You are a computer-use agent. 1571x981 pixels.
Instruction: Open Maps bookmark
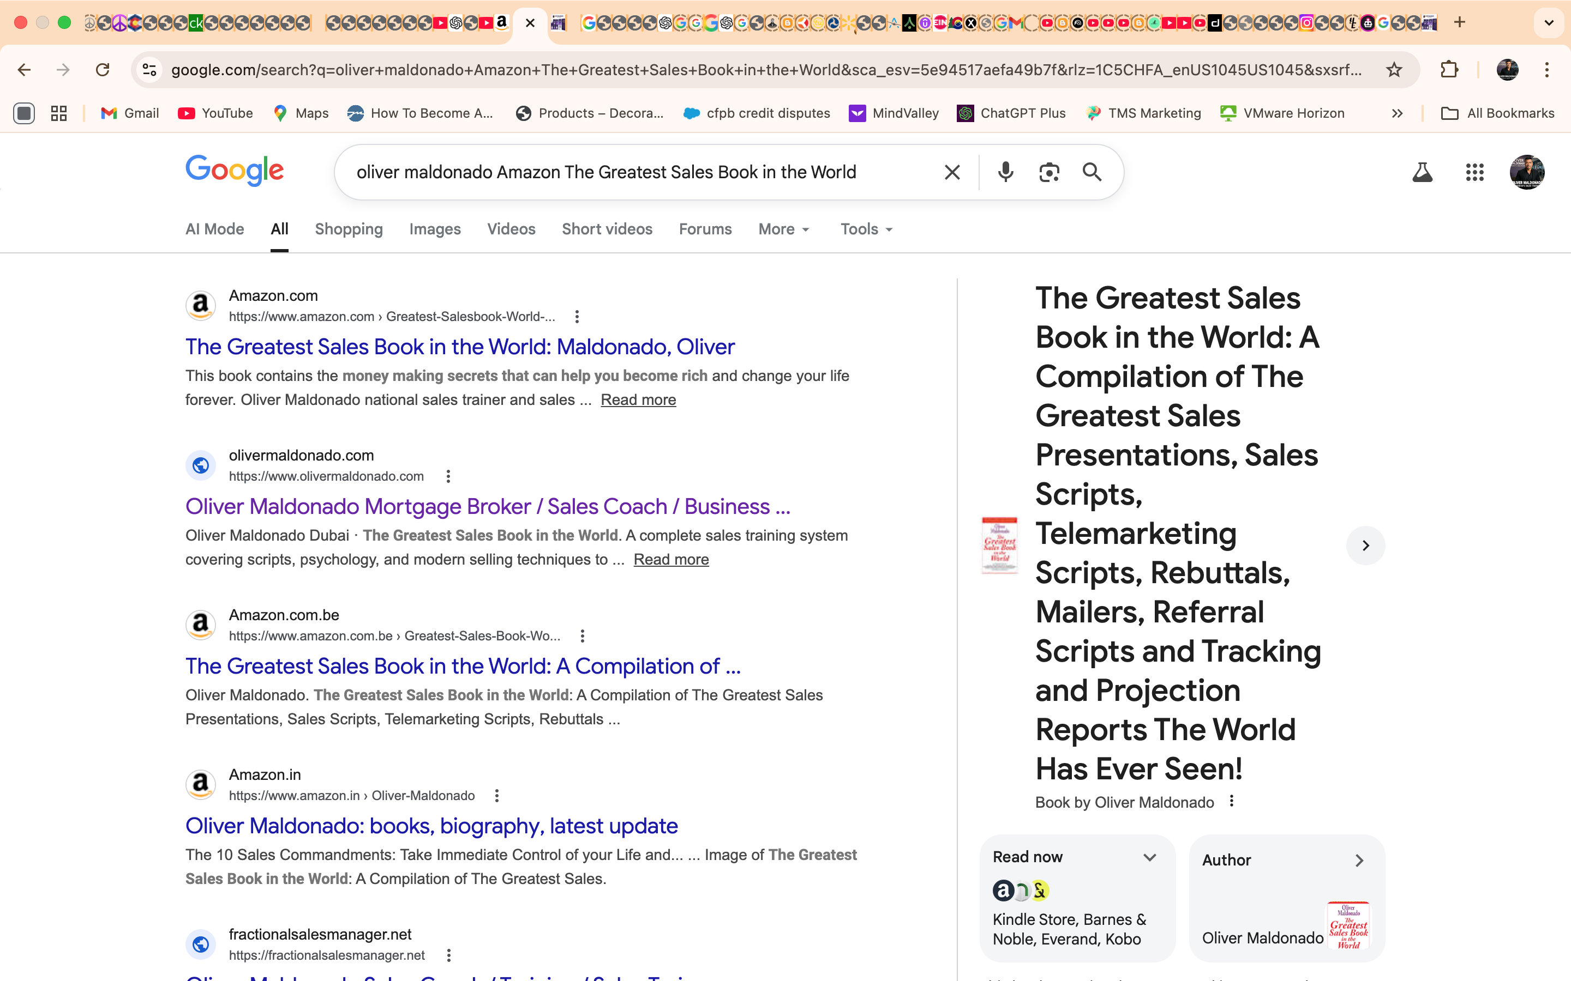pyautogui.click(x=301, y=113)
